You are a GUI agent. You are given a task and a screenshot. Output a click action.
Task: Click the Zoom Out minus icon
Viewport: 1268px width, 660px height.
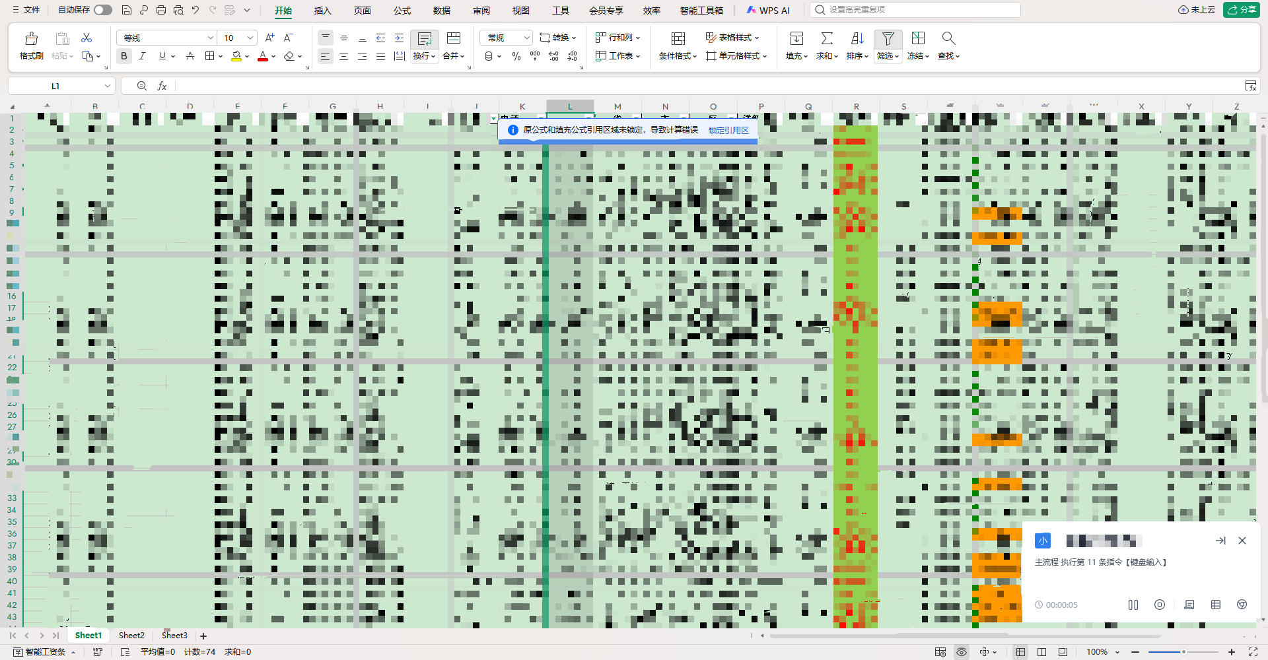(1135, 652)
